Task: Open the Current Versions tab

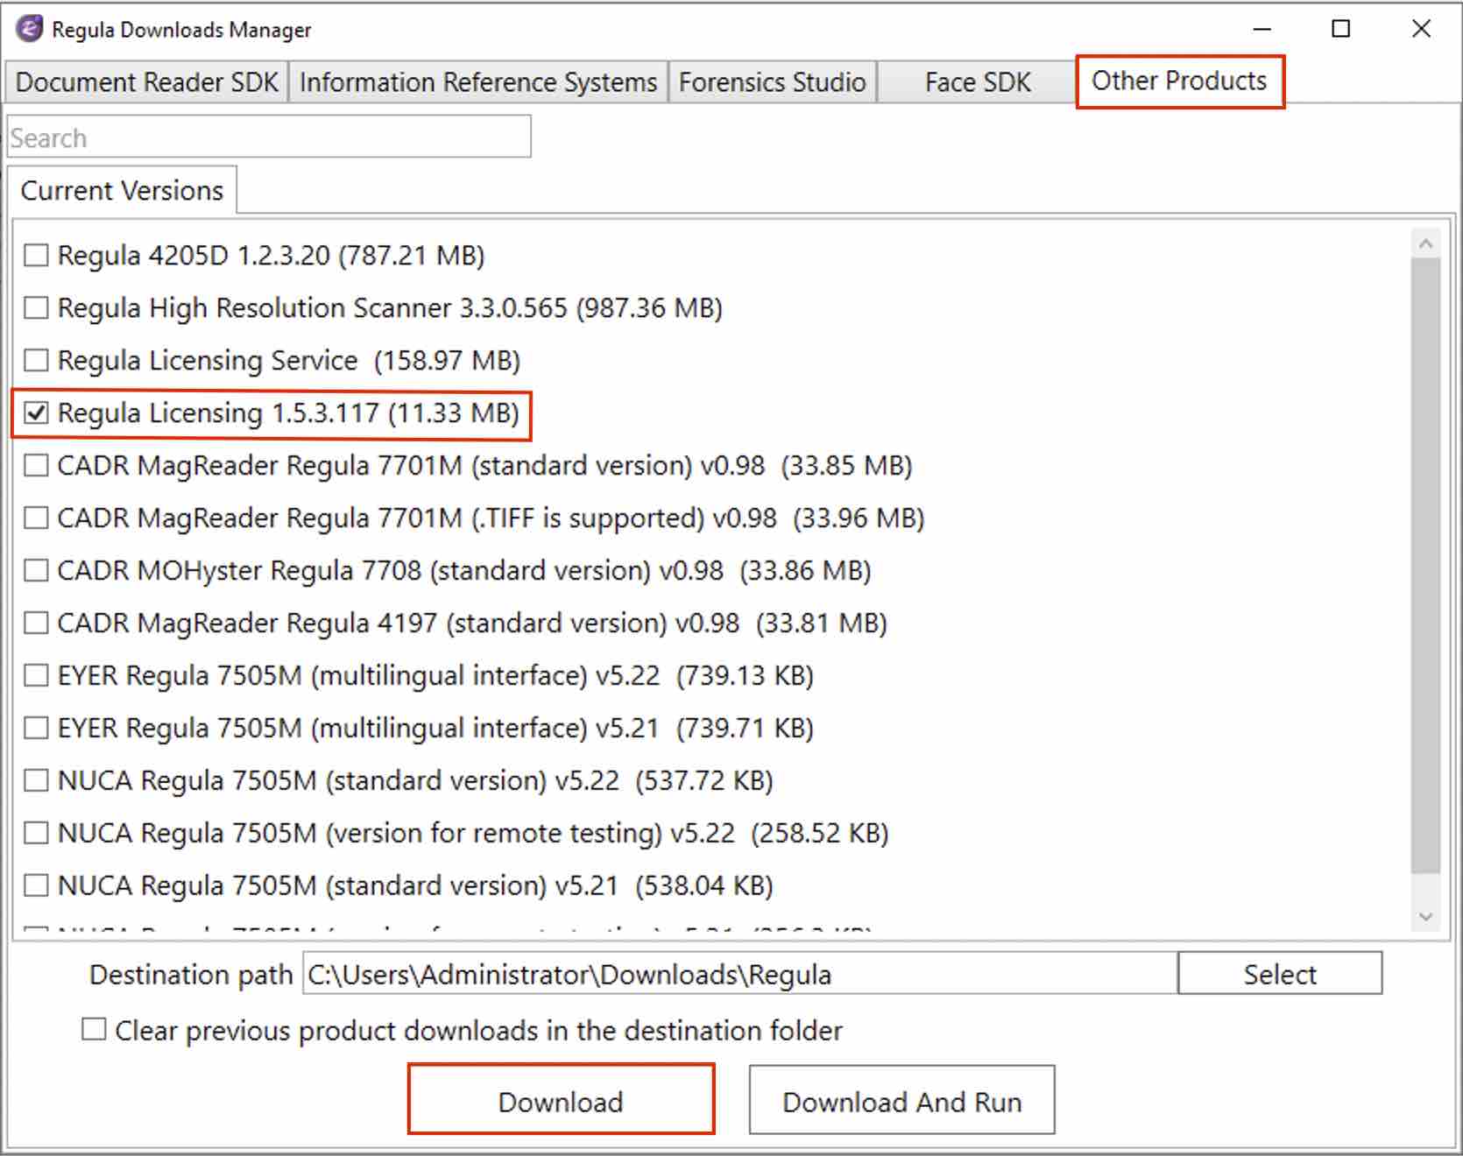Action: [x=122, y=190]
